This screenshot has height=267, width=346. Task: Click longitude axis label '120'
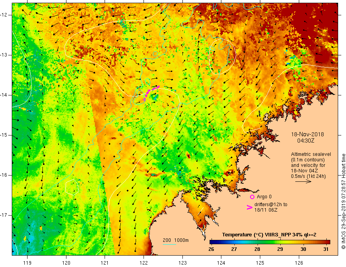coord(66,263)
